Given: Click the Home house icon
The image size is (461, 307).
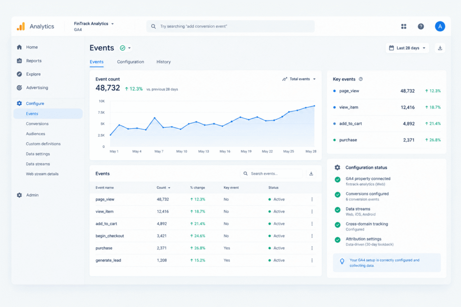Looking at the screenshot, I should click(19, 47).
